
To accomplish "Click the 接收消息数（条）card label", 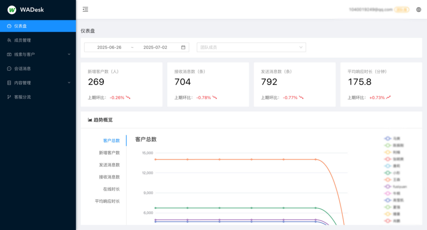I will [x=190, y=72].
